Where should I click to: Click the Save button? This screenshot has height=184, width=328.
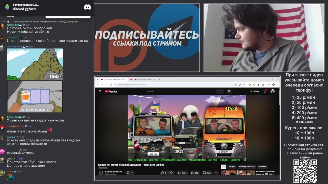click(207, 173)
